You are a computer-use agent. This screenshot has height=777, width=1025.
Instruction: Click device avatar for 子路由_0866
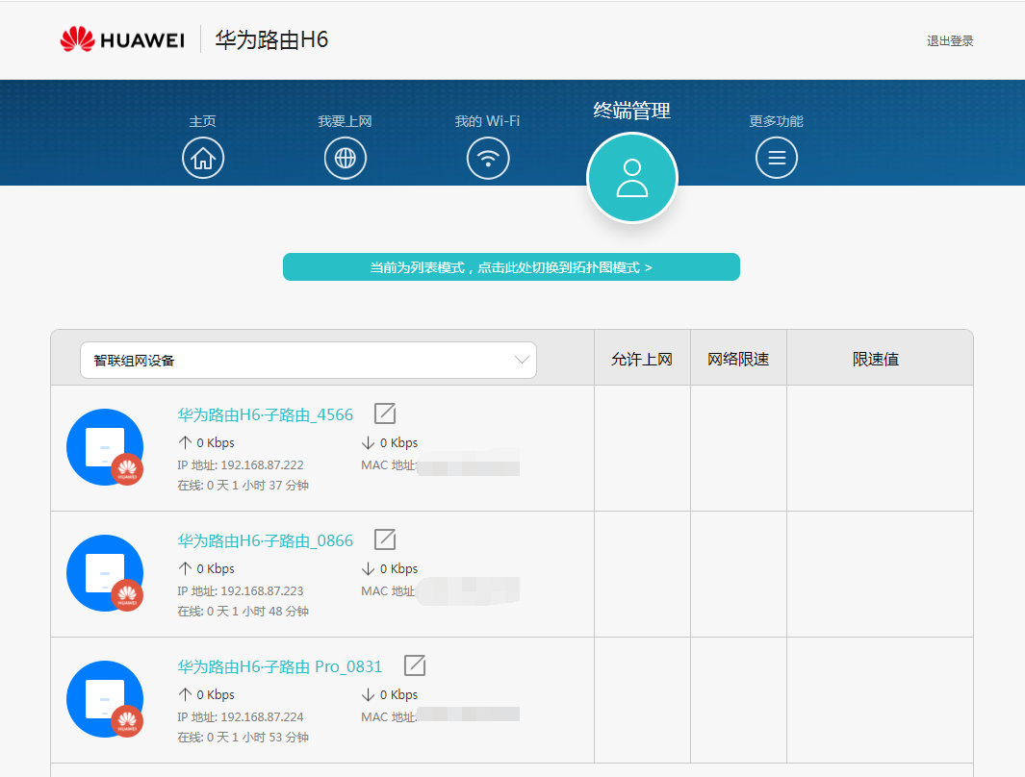click(x=105, y=573)
